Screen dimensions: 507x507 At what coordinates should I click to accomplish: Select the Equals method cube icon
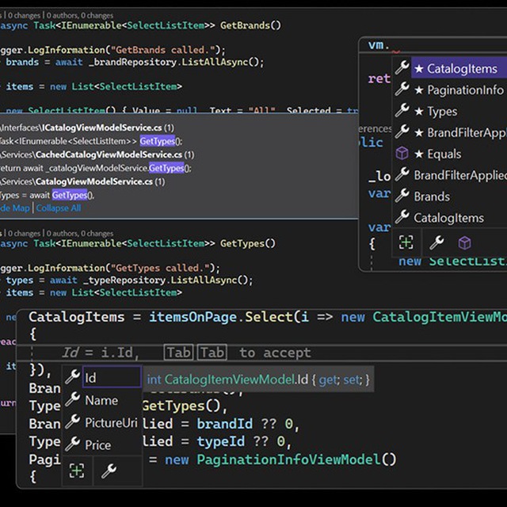[x=402, y=153]
